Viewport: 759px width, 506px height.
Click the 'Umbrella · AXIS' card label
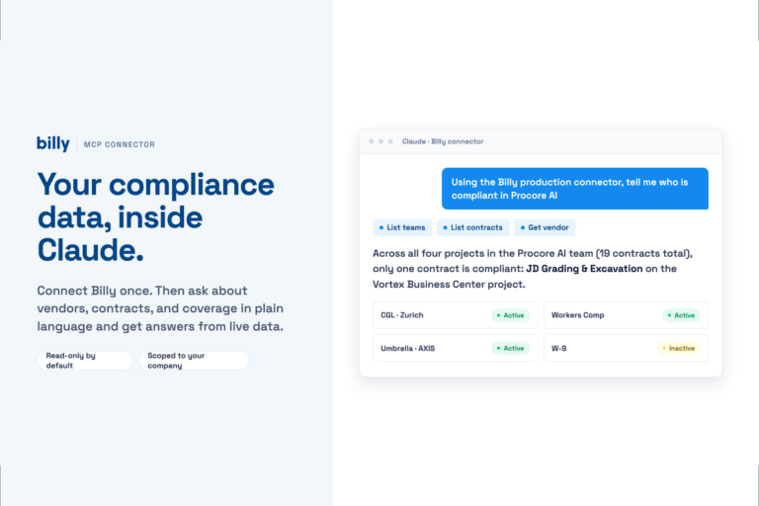(x=407, y=348)
